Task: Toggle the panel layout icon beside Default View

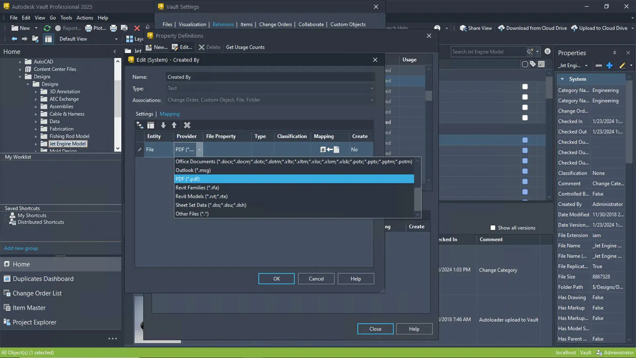Action: pos(48,39)
